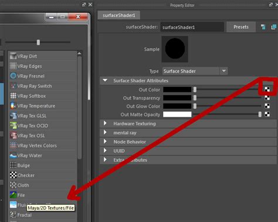The height and width of the screenshot is (222, 278).
Task: Open the white Out Matte Opacity swatch
Action: (177, 114)
